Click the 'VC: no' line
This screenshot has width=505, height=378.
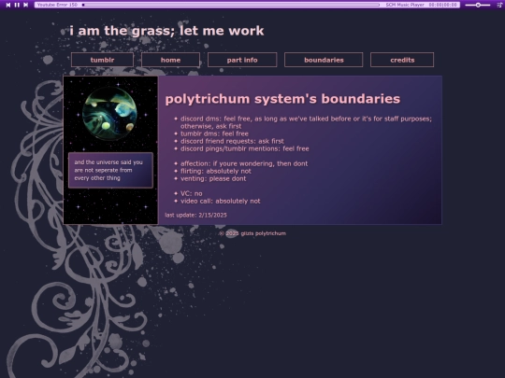click(x=192, y=193)
